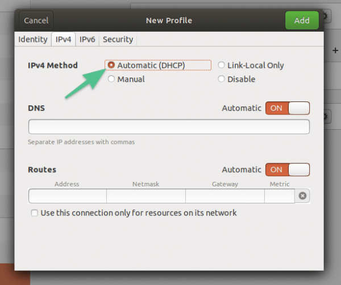The image size is (341, 285).
Task: Select the IPv4 tab
Action: pos(63,40)
